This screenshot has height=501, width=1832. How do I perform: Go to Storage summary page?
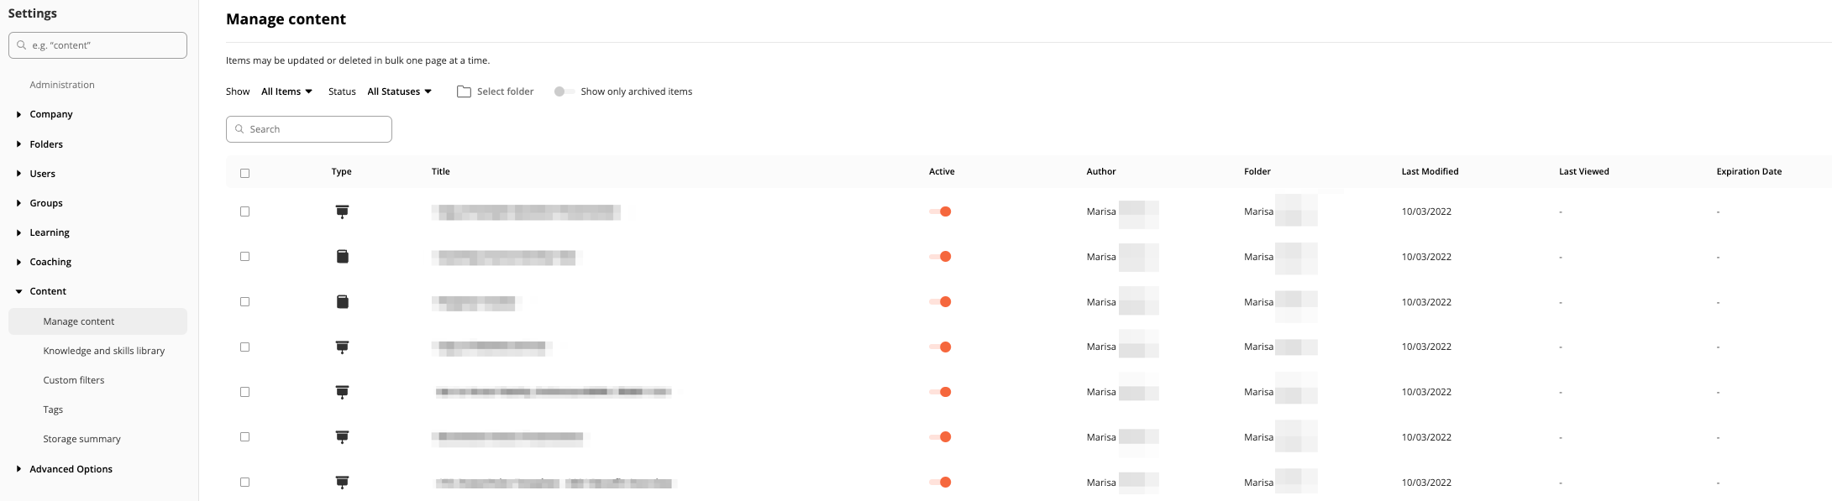tap(81, 439)
